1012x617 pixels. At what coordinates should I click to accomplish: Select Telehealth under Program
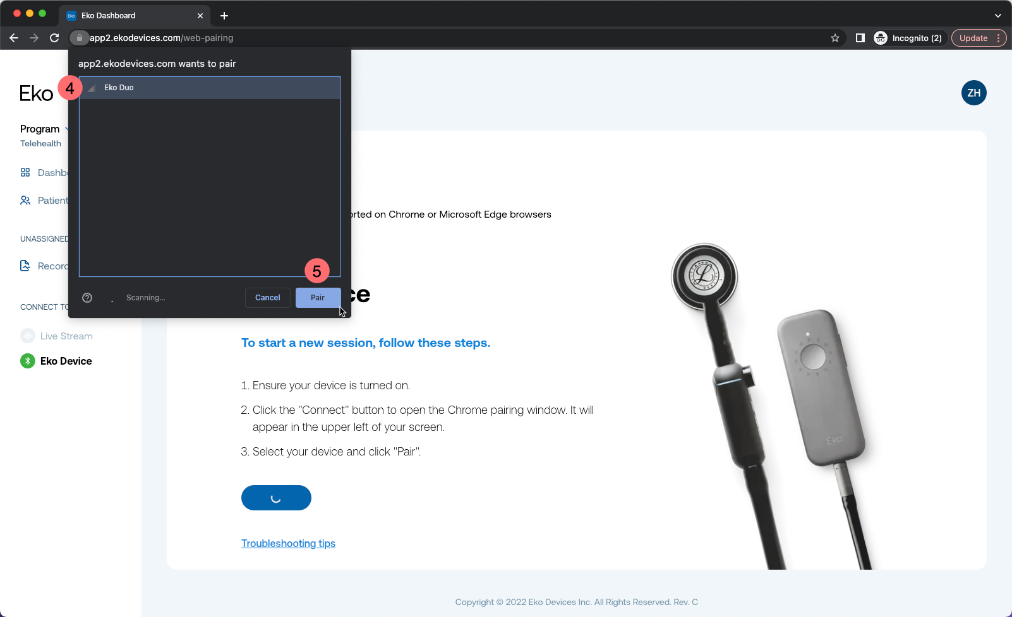pos(40,143)
